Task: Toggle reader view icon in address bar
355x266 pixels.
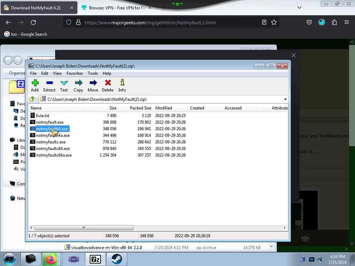Action: pyautogui.click(x=264, y=22)
